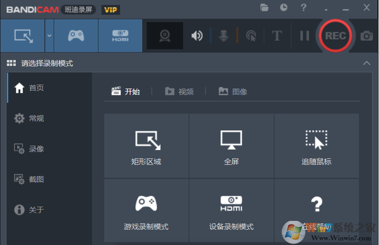
Task: Switch to the 图像 tab
Action: point(233,92)
